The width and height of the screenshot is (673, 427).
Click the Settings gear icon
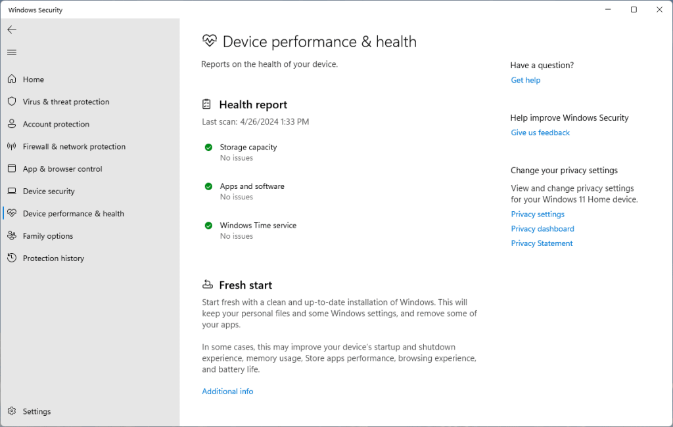12,411
